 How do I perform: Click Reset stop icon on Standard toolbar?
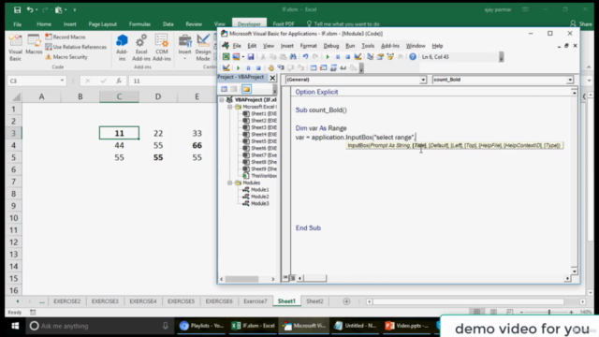coord(347,57)
